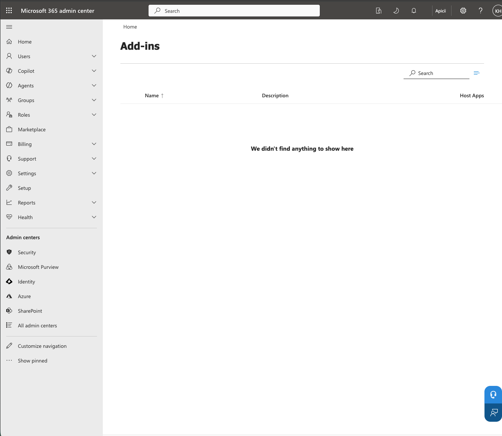This screenshot has height=436, width=502.
Task: Open Azure admin center
Action: [51, 296]
